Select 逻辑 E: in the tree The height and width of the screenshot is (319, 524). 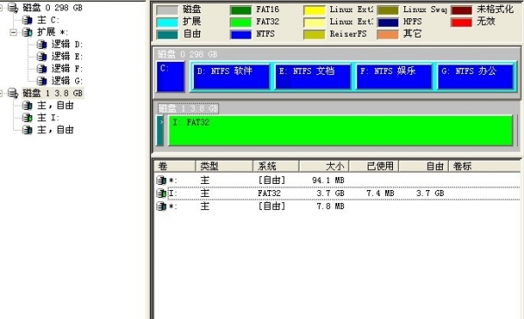pyautogui.click(x=67, y=57)
